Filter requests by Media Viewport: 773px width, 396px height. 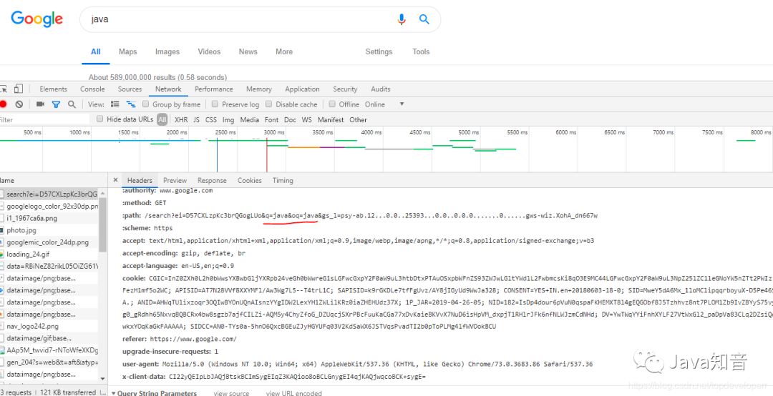coord(250,119)
